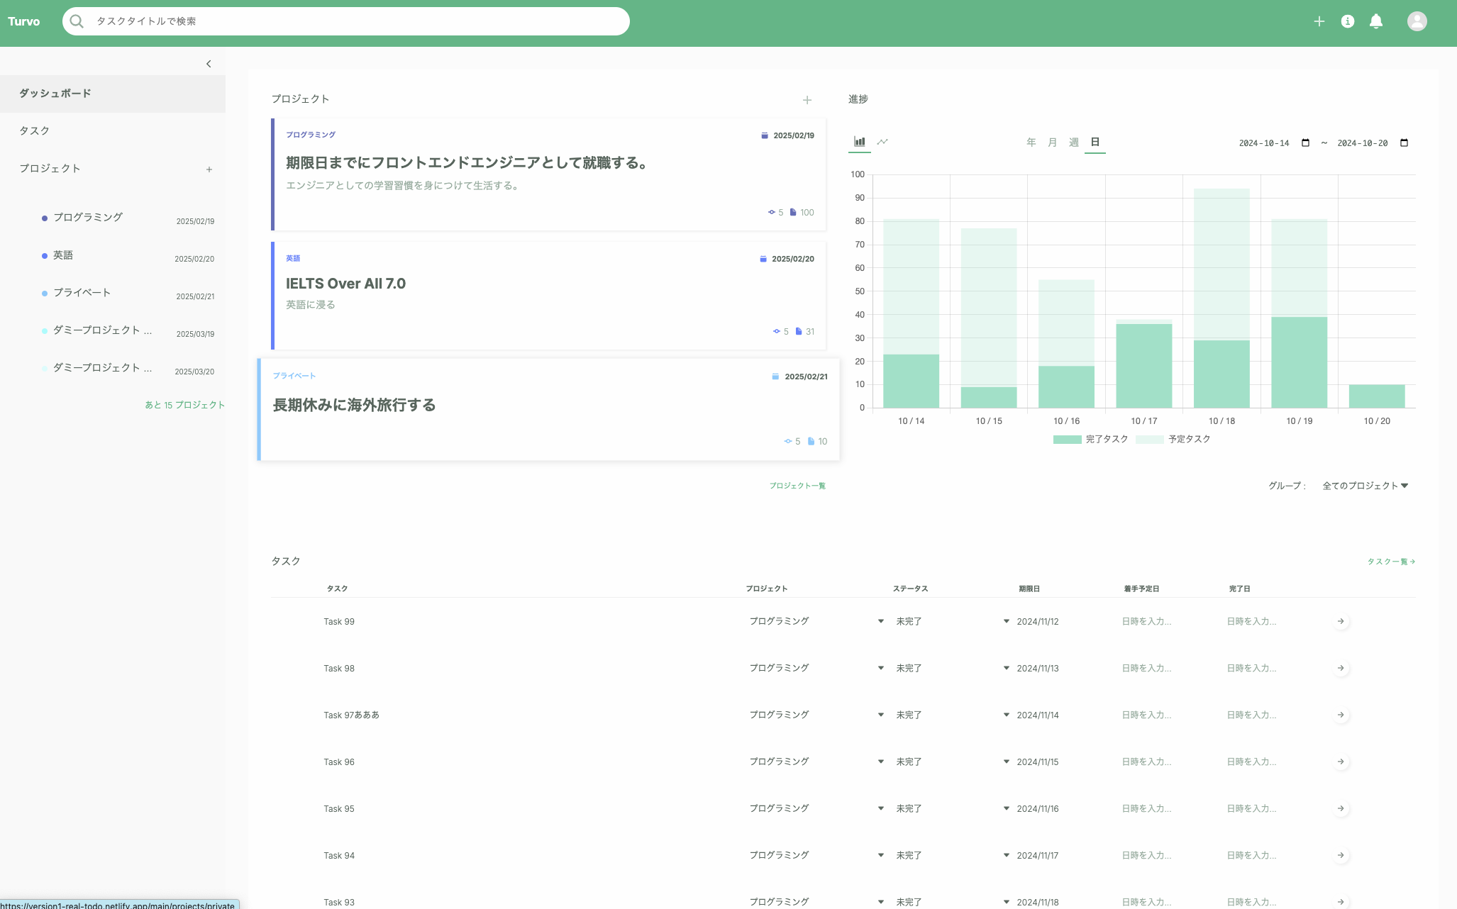The height and width of the screenshot is (909, 1457).
Task: Open project dropdown for Task 95
Action: click(x=816, y=808)
